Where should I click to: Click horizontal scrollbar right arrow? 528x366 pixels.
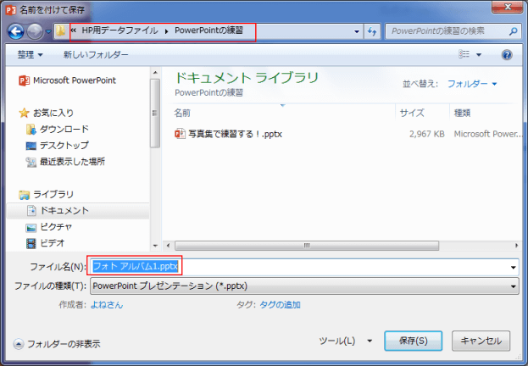516,246
